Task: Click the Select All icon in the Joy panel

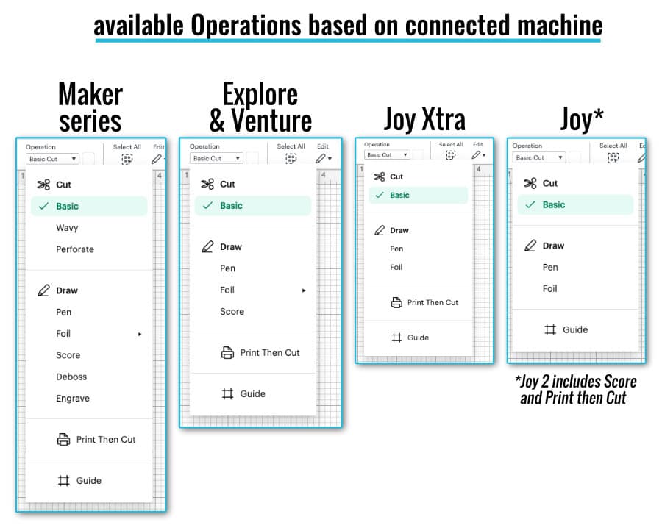Action: click(x=613, y=158)
